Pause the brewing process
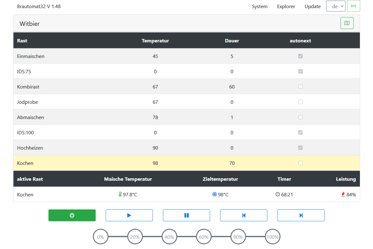Image resolution: width=373 pixels, height=249 pixels. [186, 215]
